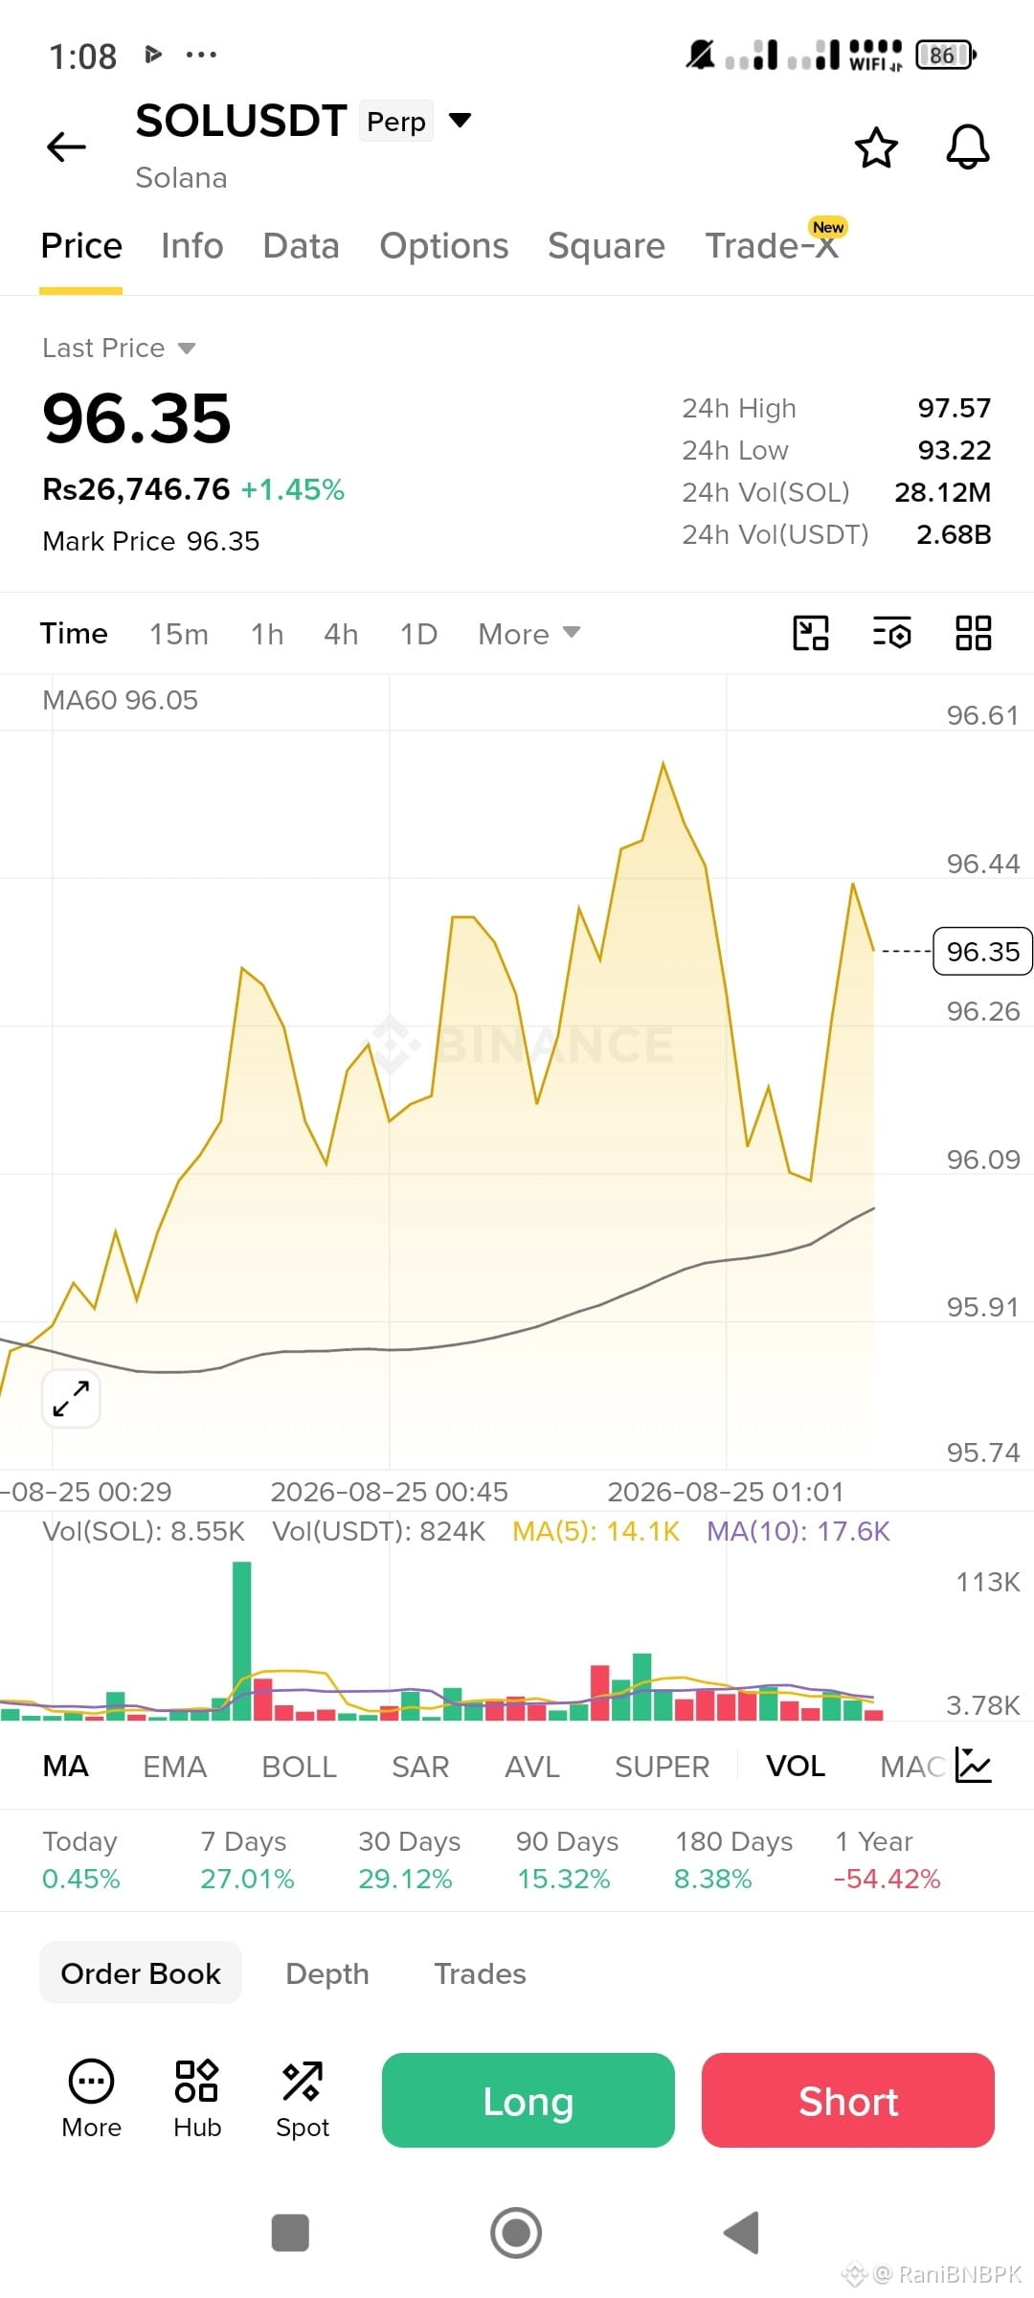Image resolution: width=1034 pixels, height=2298 pixels.
Task: Toggle the EMA indicator
Action: coord(175,1766)
